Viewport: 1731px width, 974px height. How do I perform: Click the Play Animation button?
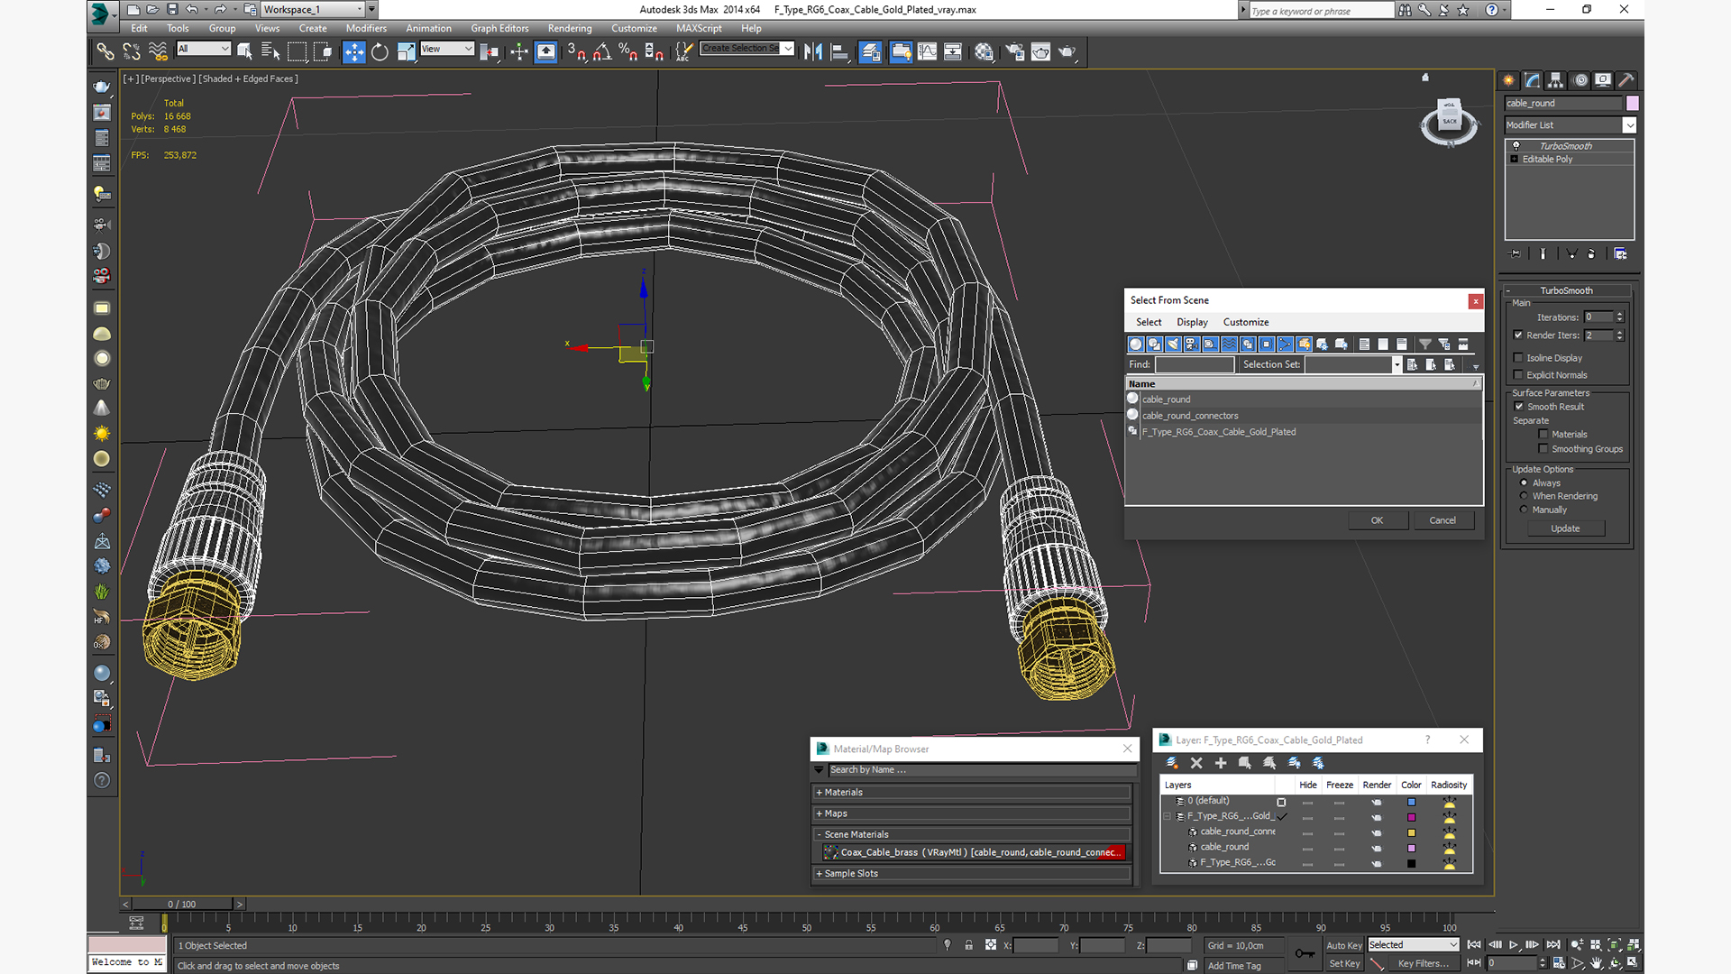(x=1514, y=945)
